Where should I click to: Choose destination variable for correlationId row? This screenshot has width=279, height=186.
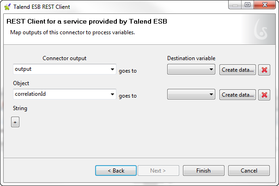tap(191, 94)
